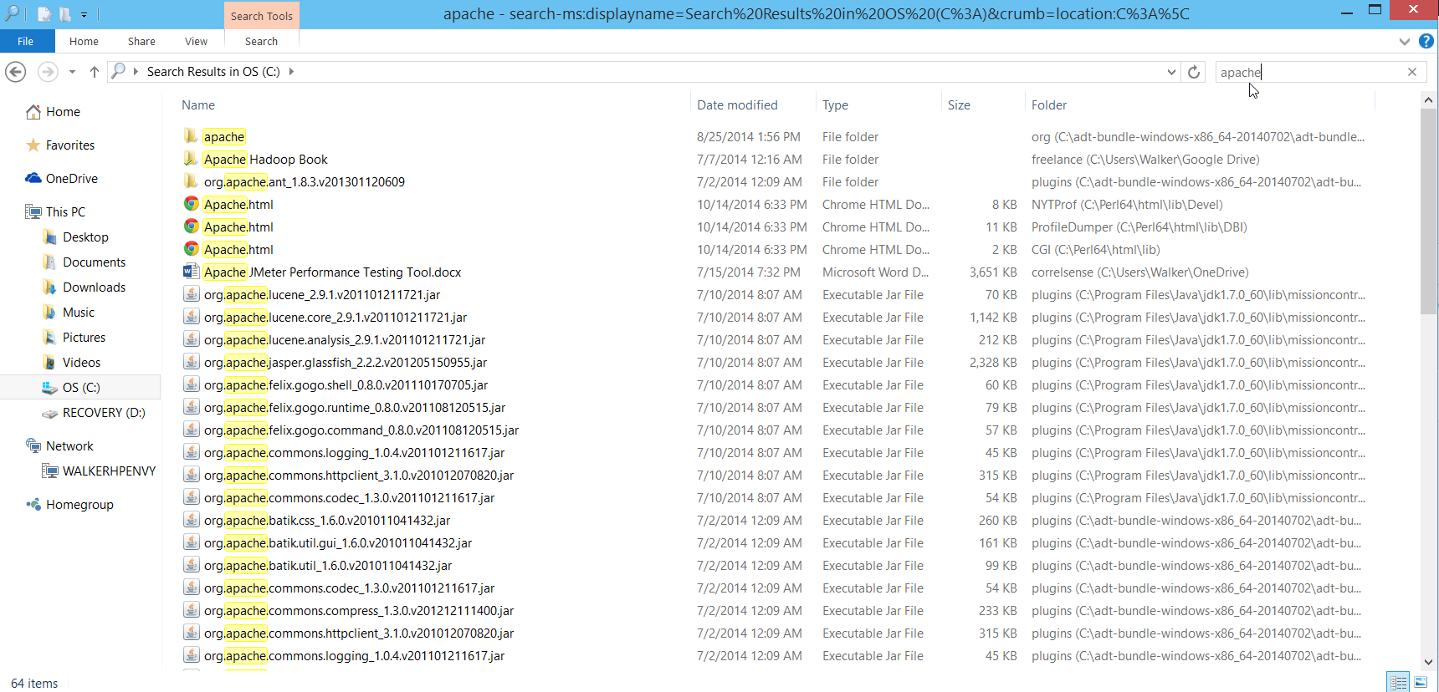The height and width of the screenshot is (692, 1439).
Task: Sort by Date modified column header
Action: pyautogui.click(x=737, y=105)
